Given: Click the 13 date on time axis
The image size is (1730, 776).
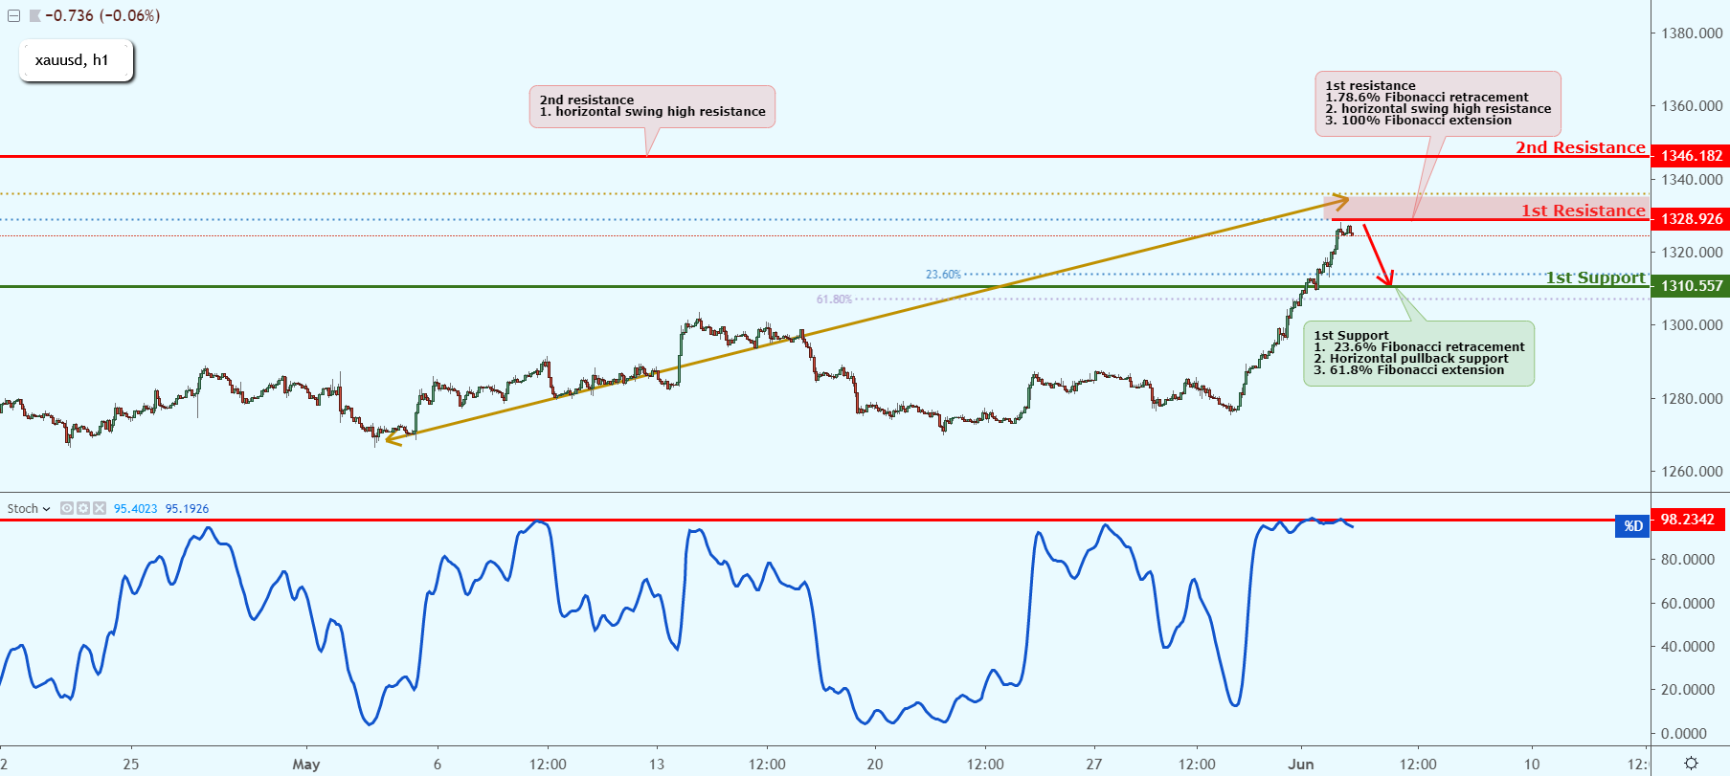Looking at the screenshot, I should point(657,764).
